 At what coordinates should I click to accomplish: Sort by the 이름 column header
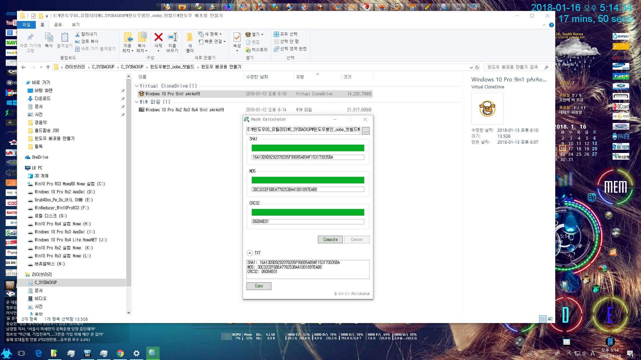[x=143, y=77]
